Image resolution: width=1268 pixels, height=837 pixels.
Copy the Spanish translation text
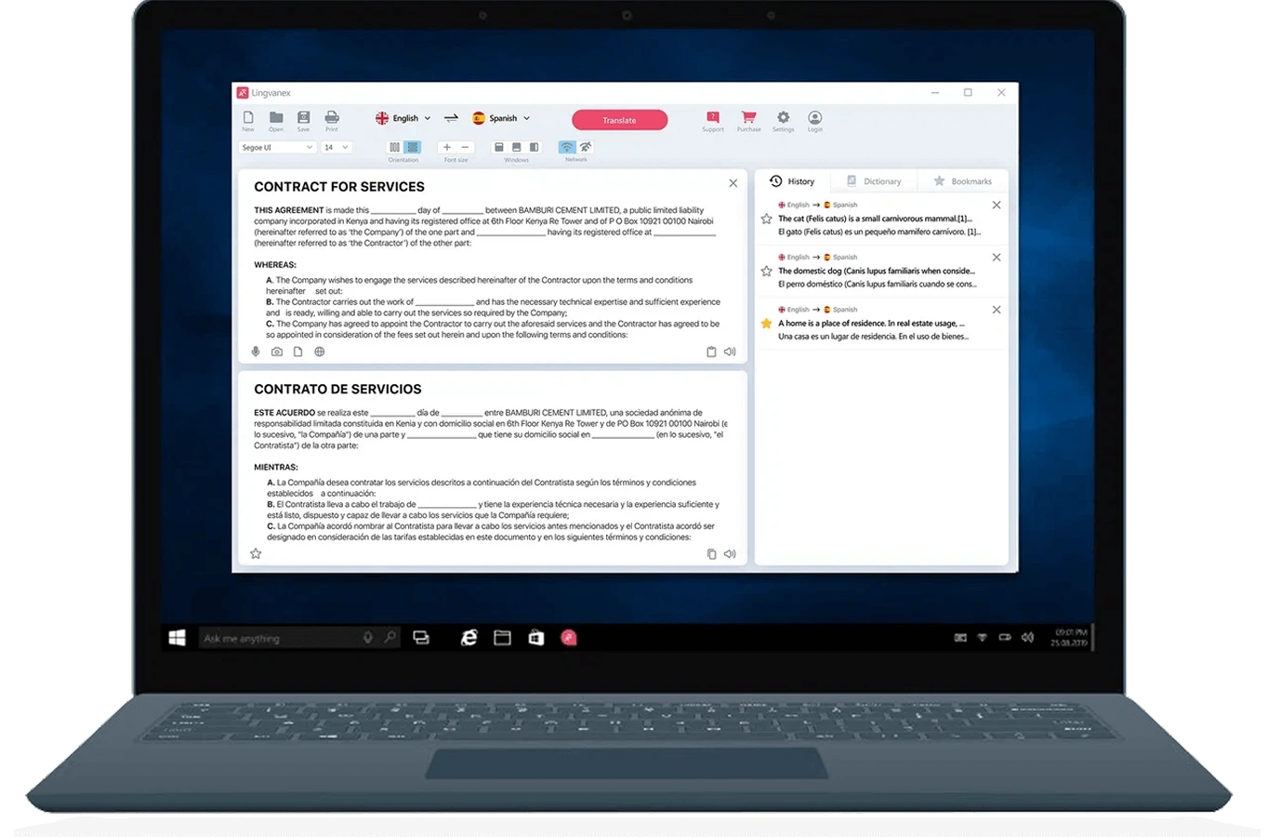[711, 554]
